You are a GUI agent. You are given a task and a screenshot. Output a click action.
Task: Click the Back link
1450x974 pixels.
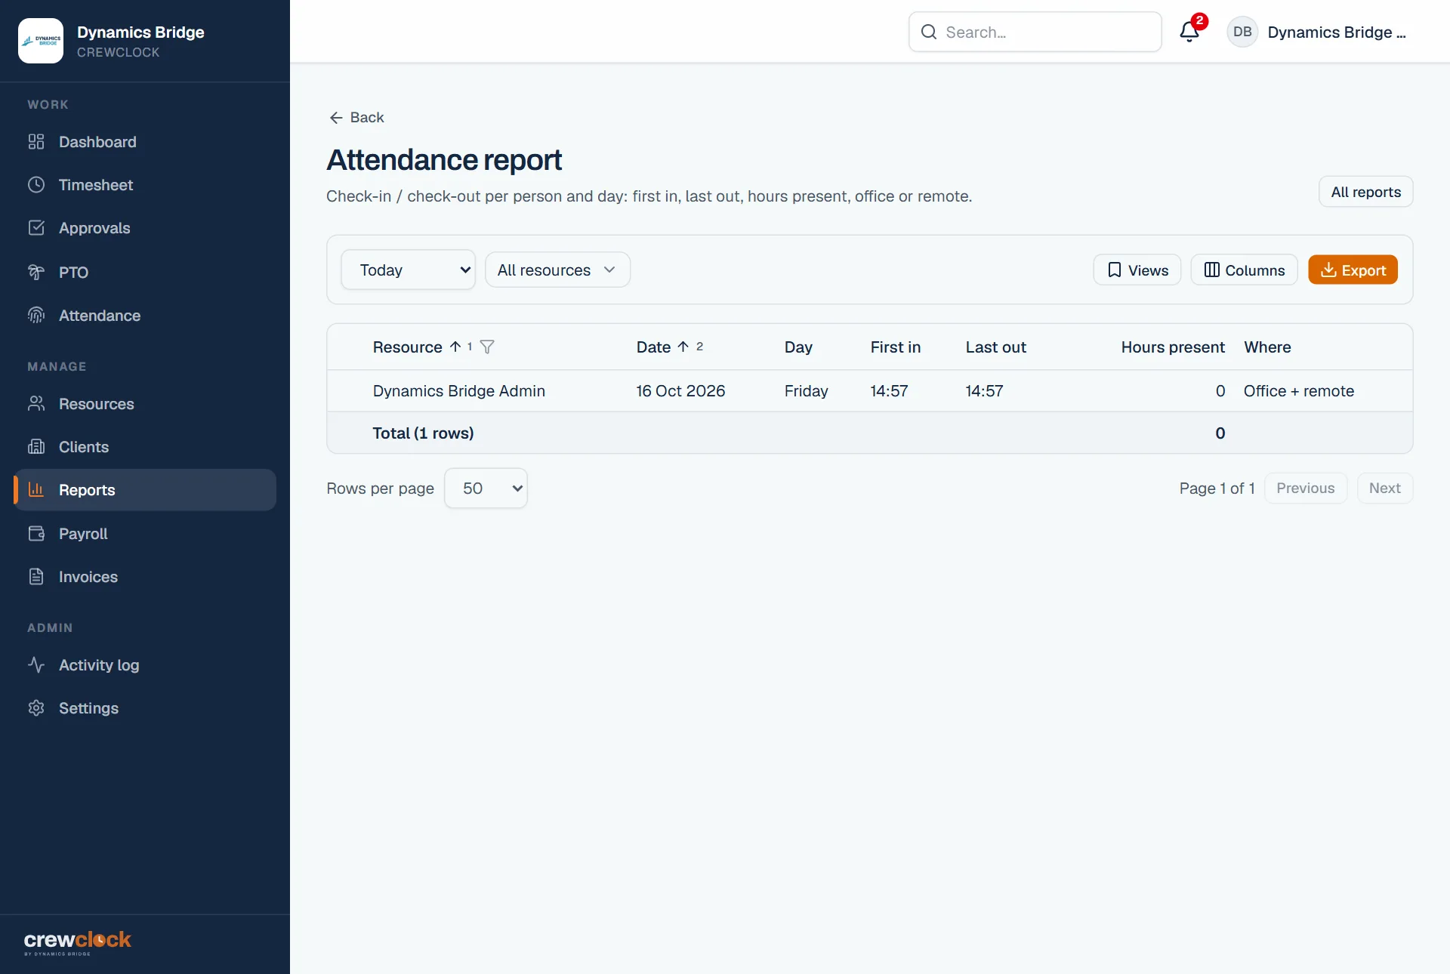point(356,117)
